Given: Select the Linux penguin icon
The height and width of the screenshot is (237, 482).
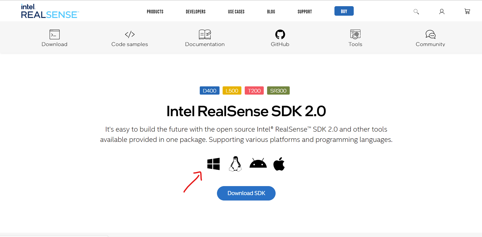Looking at the screenshot, I should point(235,164).
